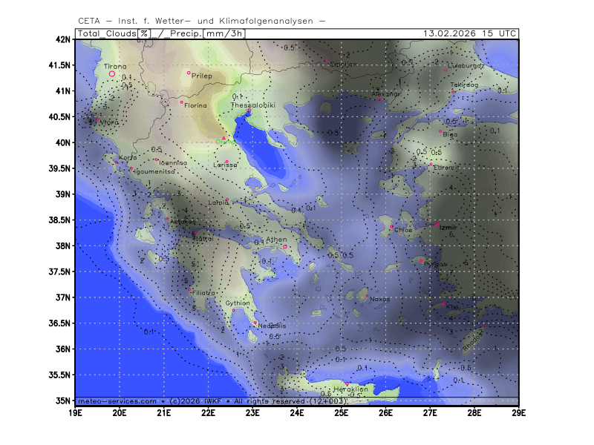Click the Larissa city marker

click(x=226, y=162)
